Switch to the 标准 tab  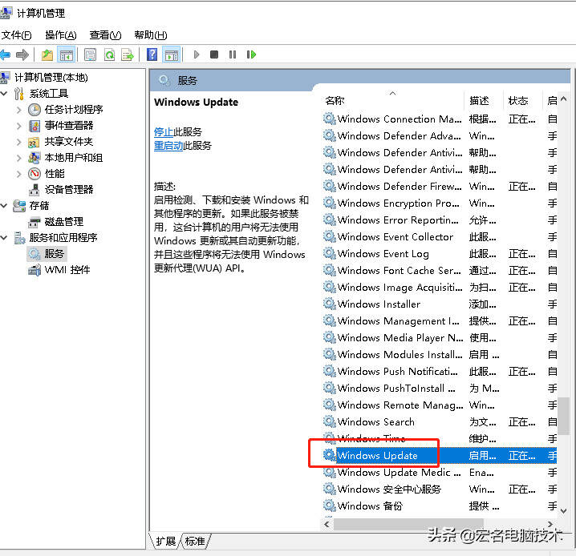[195, 541]
